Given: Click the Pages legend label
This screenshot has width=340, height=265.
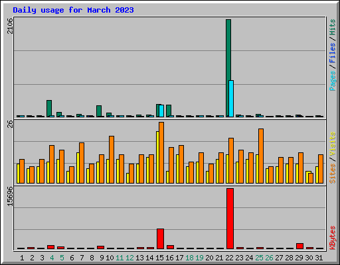Looking at the screenshot, I should [333, 81].
